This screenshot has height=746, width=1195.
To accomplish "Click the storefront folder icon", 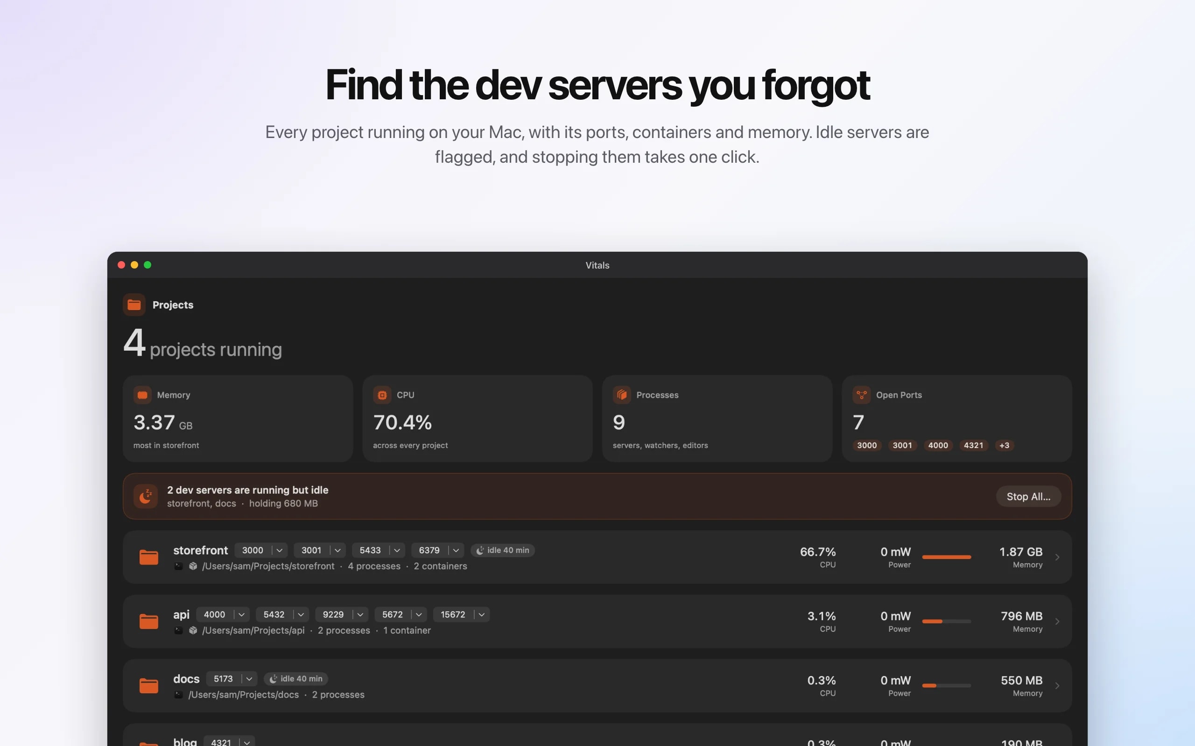I will 148,557.
